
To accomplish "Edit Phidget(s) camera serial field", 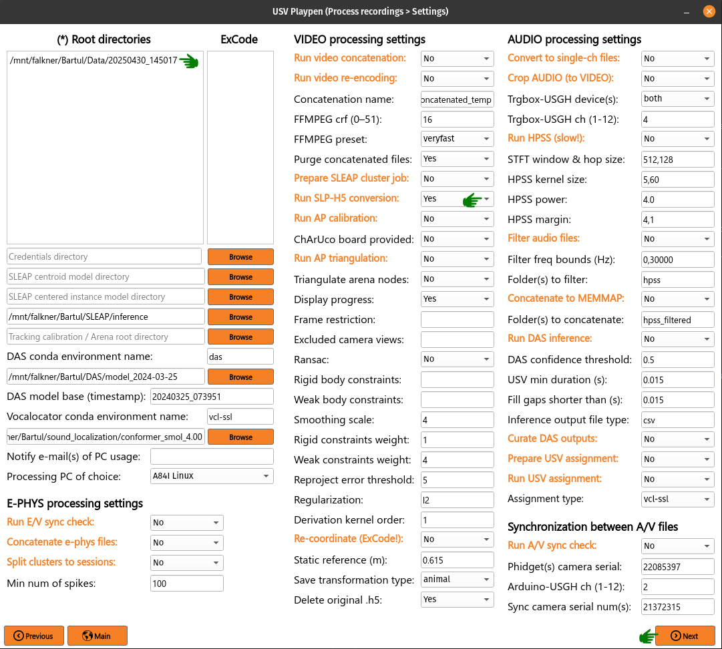I will point(677,567).
